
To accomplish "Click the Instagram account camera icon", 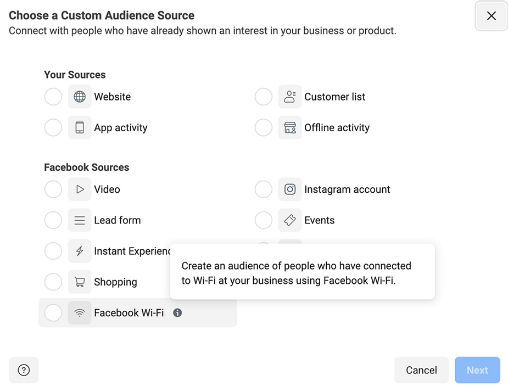I will pos(290,189).
